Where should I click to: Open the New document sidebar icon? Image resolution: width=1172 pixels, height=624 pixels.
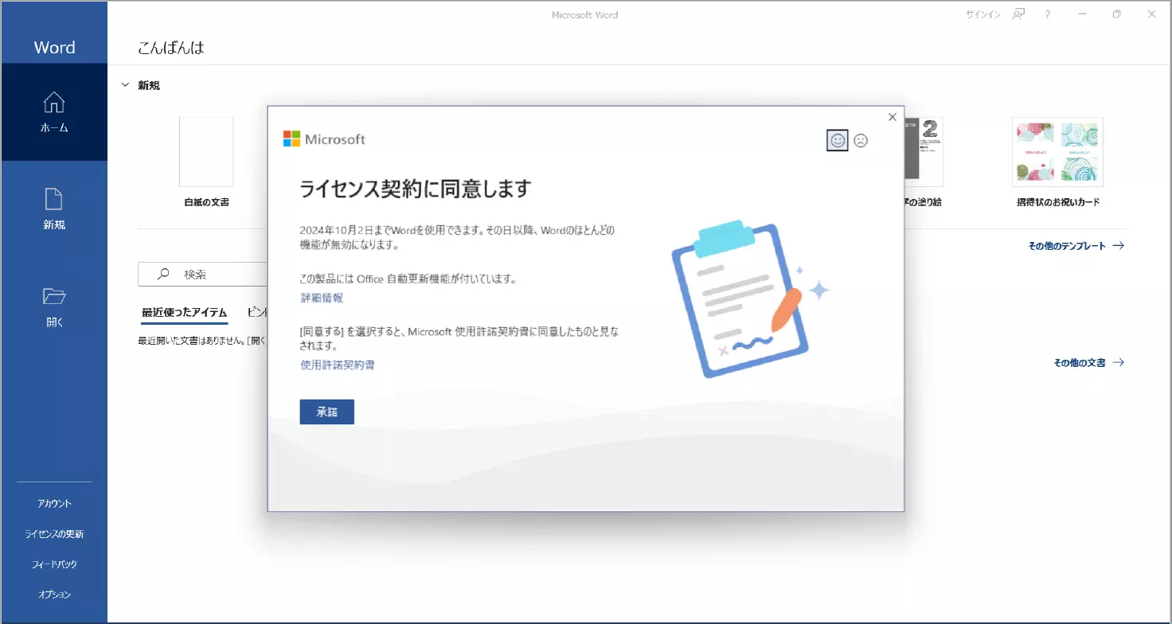click(54, 199)
